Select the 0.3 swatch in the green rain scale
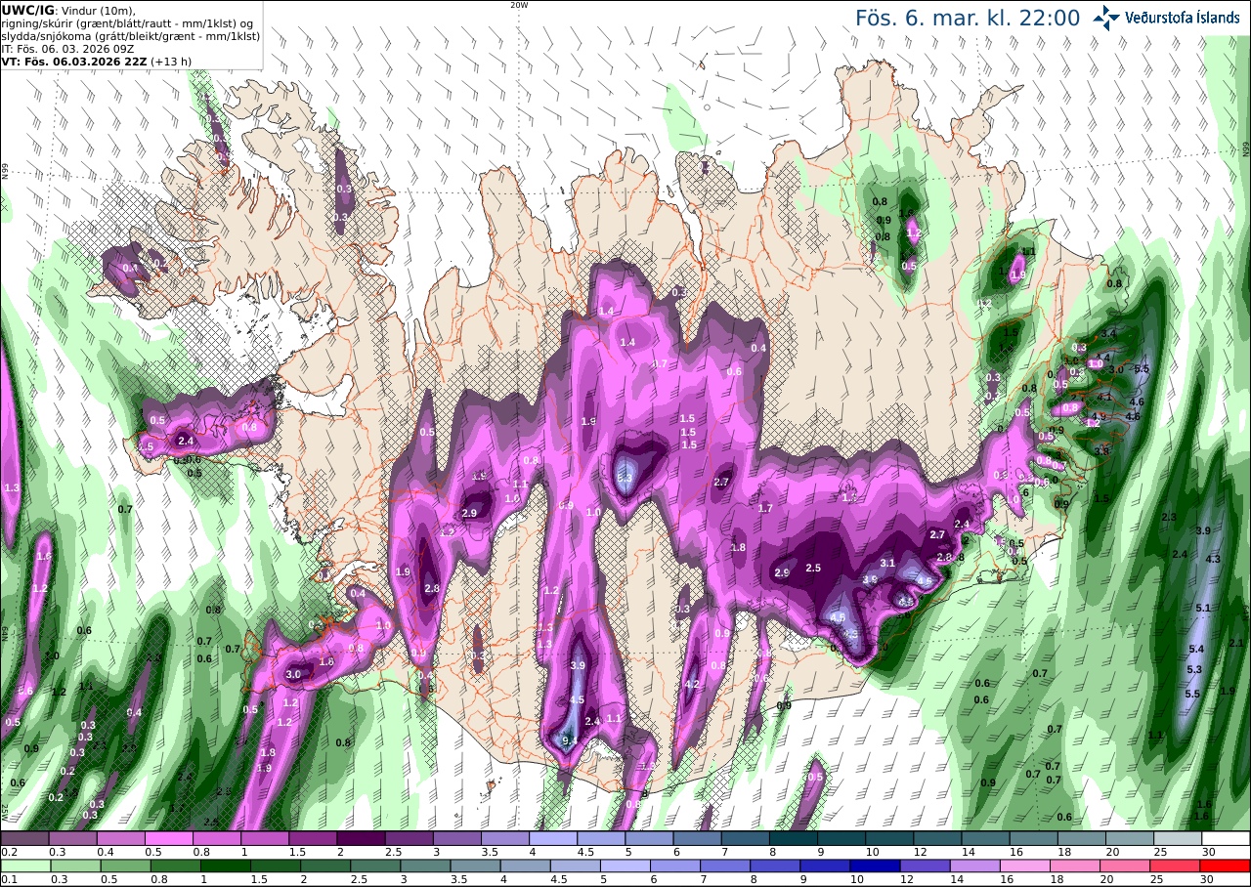Image resolution: width=1251 pixels, height=887 pixels. point(75,866)
